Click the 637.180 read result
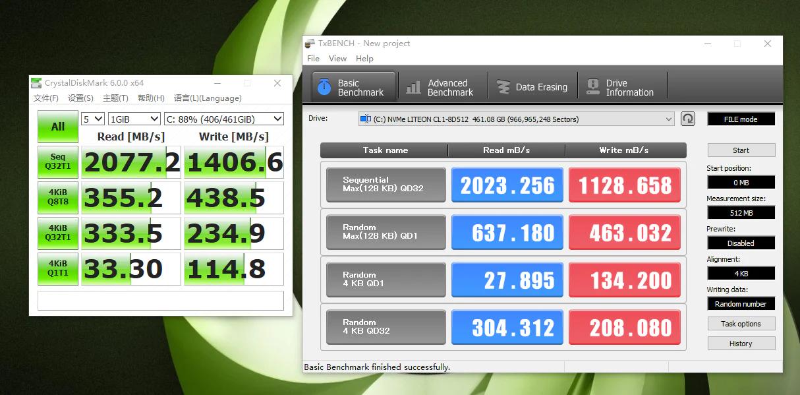Screen dimensions: 800x395 (x=507, y=232)
